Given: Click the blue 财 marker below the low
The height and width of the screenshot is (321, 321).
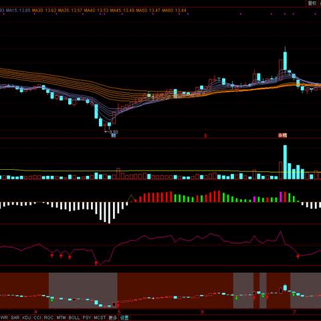Looking at the screenshot, I should pyautogui.click(x=114, y=135).
